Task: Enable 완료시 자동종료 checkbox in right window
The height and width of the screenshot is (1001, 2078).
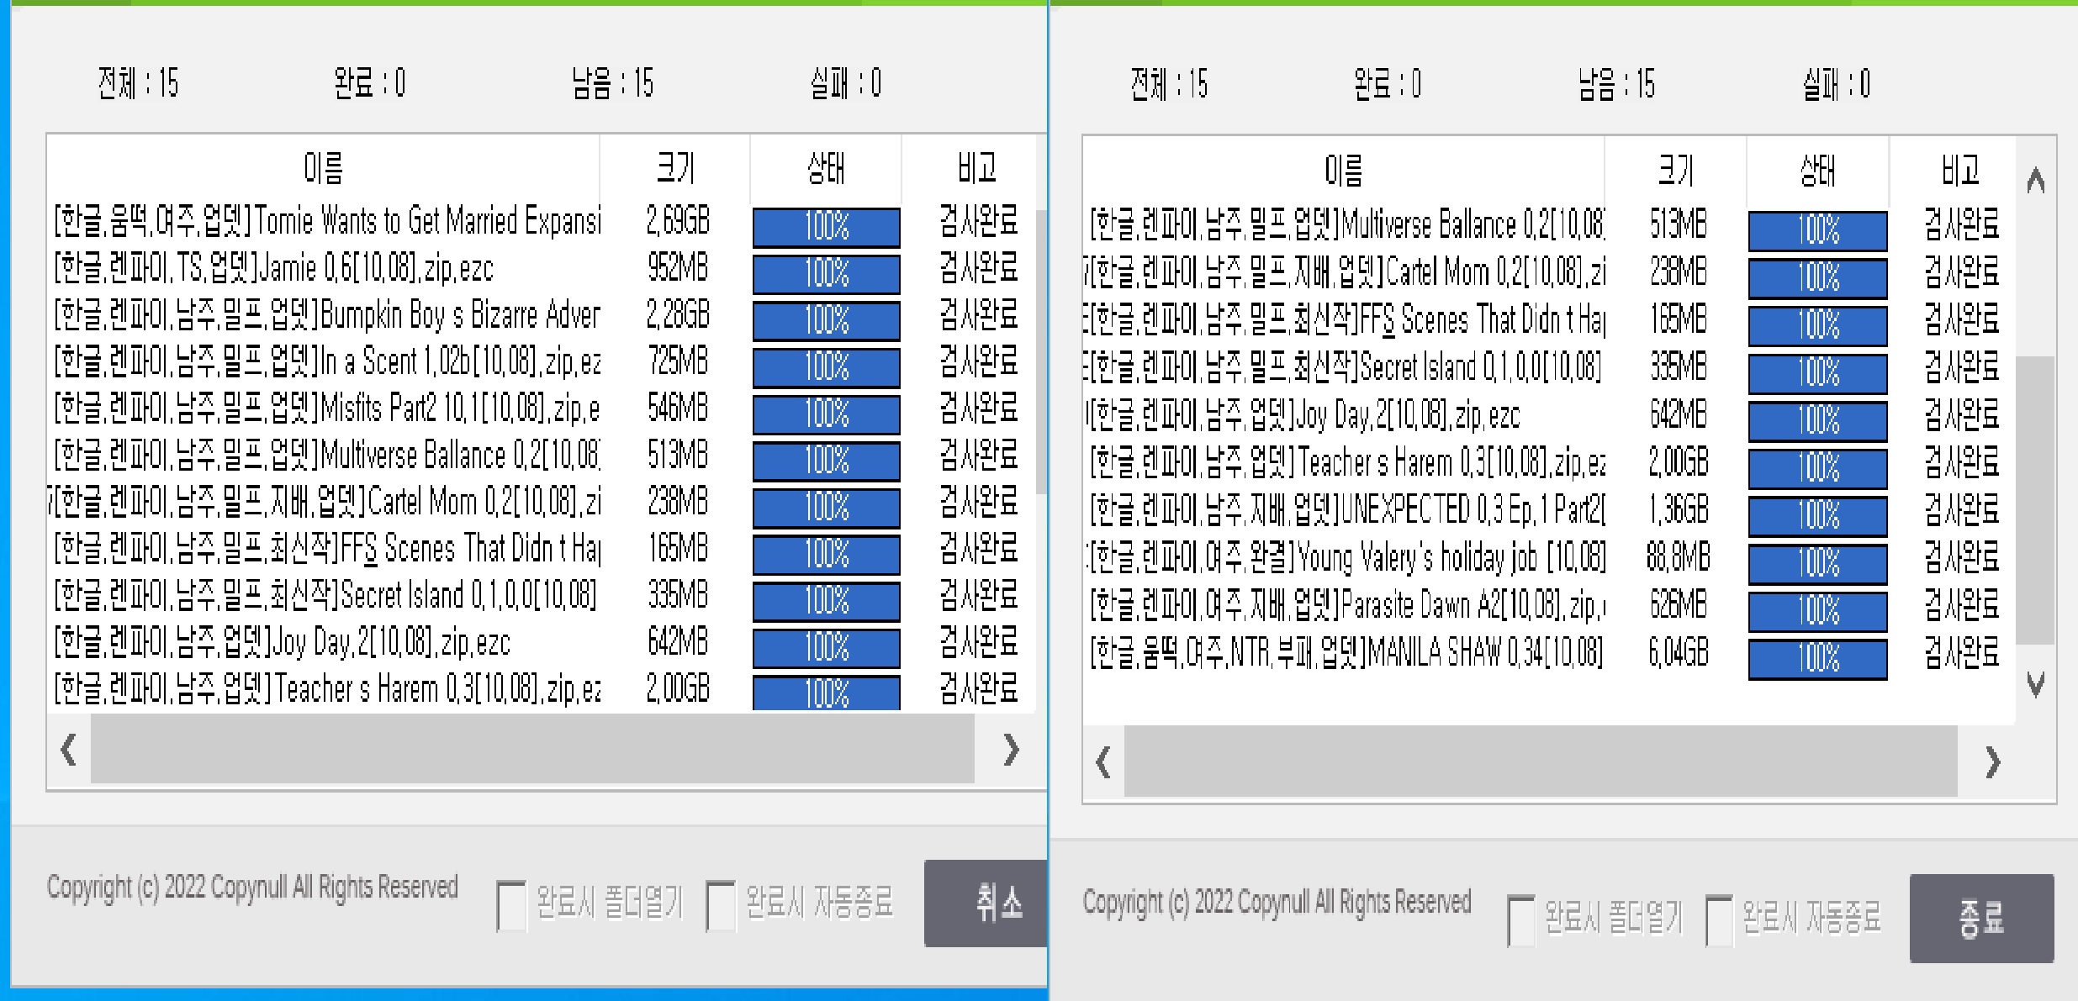Action: pyautogui.click(x=1721, y=918)
